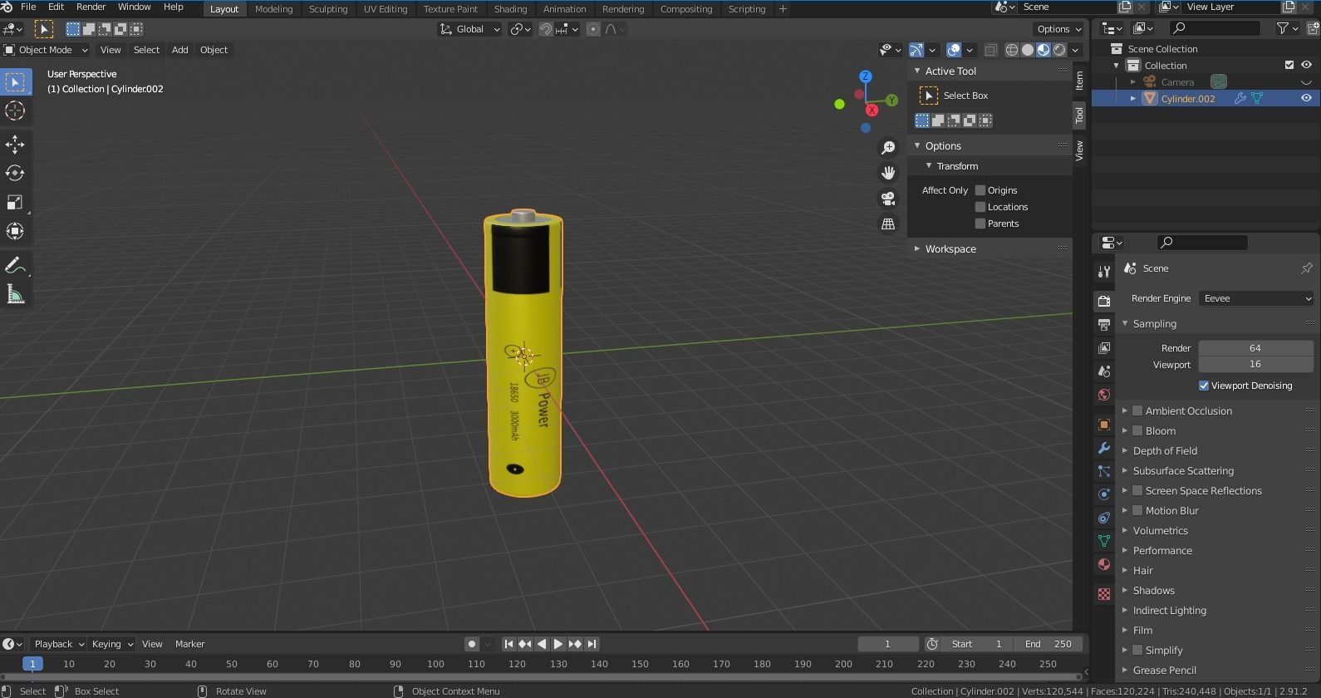
Task: Open the File menu
Action: point(27,7)
